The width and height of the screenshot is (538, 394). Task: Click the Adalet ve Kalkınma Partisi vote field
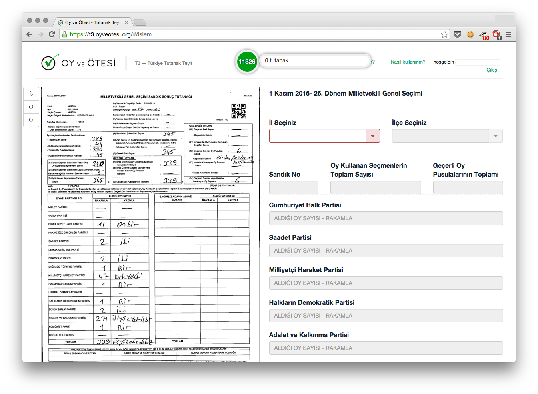pos(386,348)
